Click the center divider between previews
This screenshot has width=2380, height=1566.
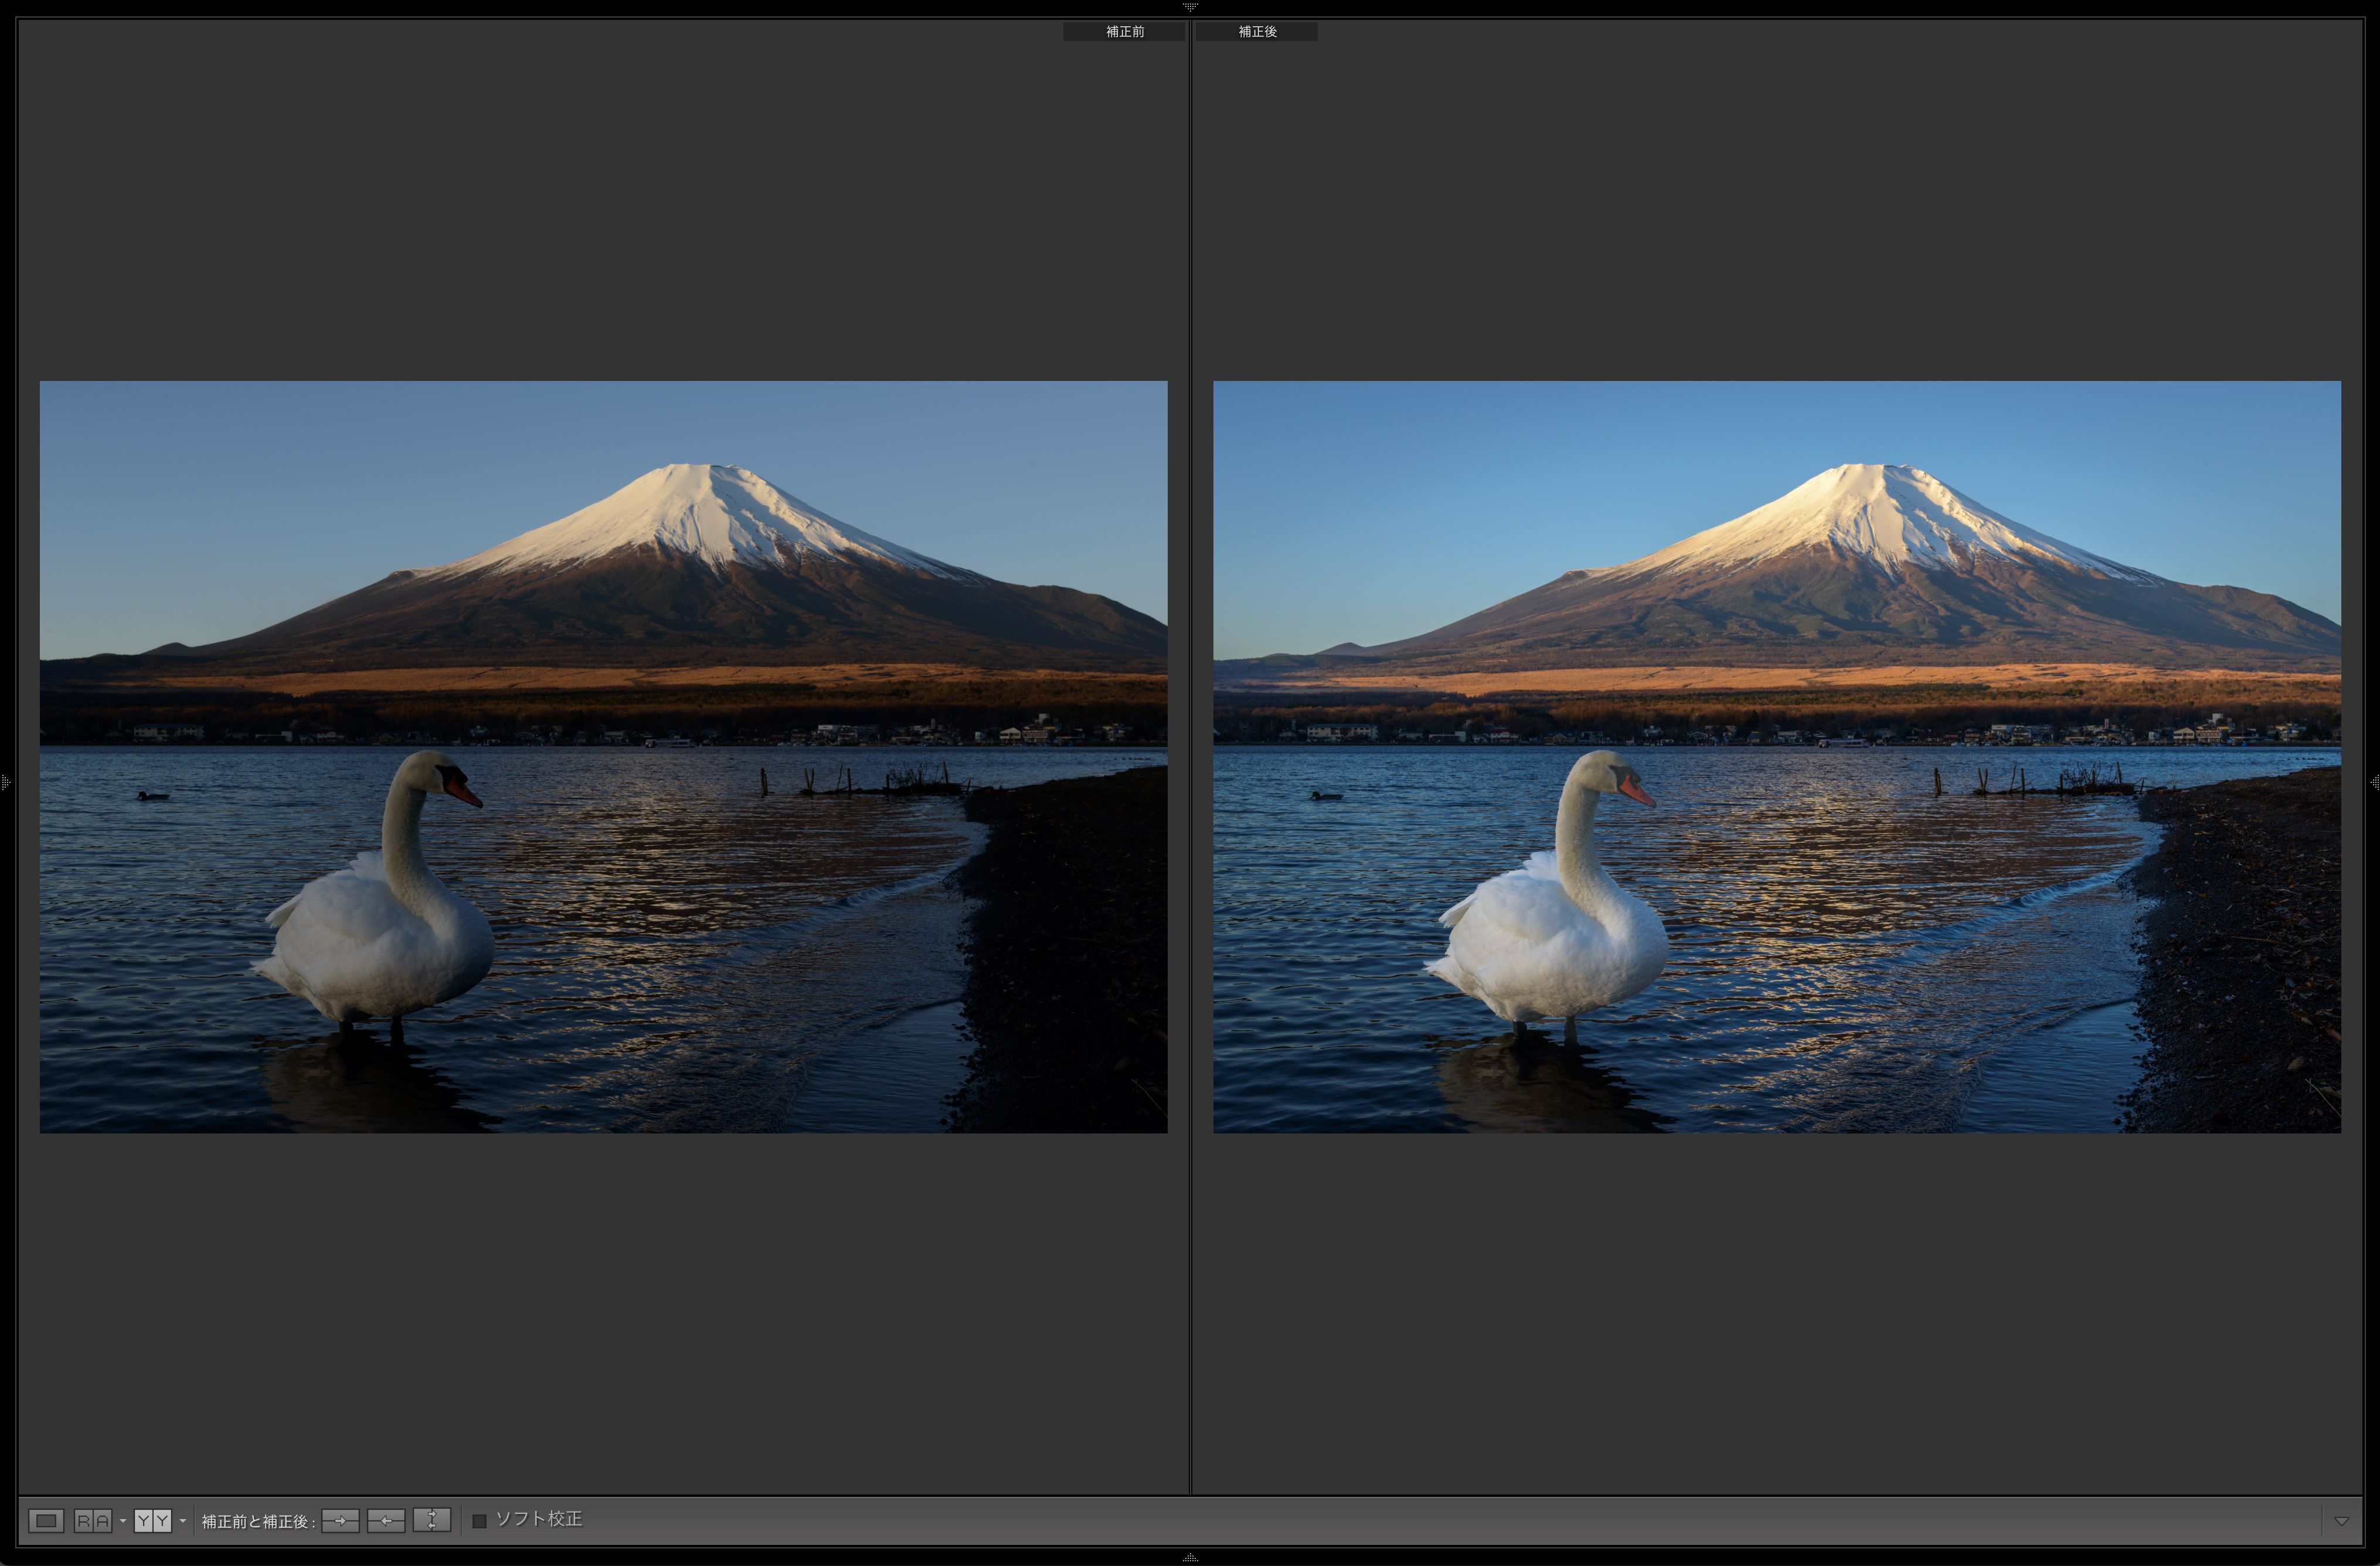1190,760
